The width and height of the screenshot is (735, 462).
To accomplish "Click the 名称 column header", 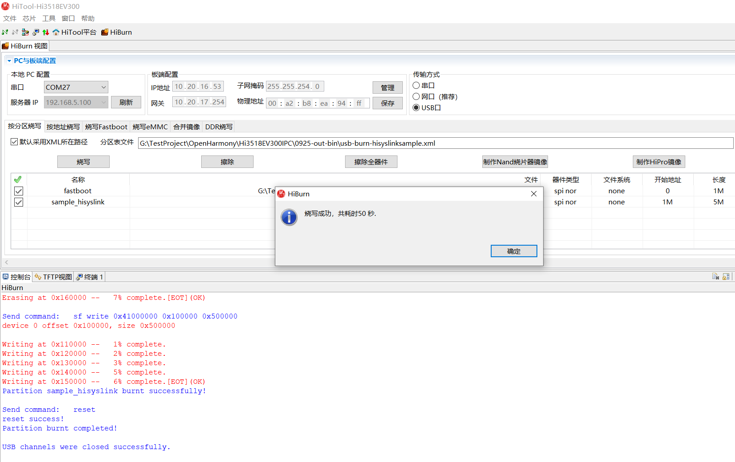I will [x=78, y=179].
